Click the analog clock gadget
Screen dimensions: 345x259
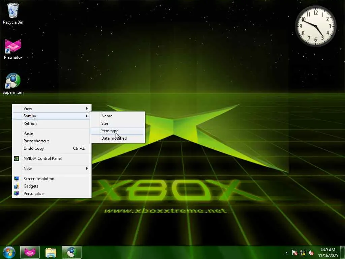315,26
